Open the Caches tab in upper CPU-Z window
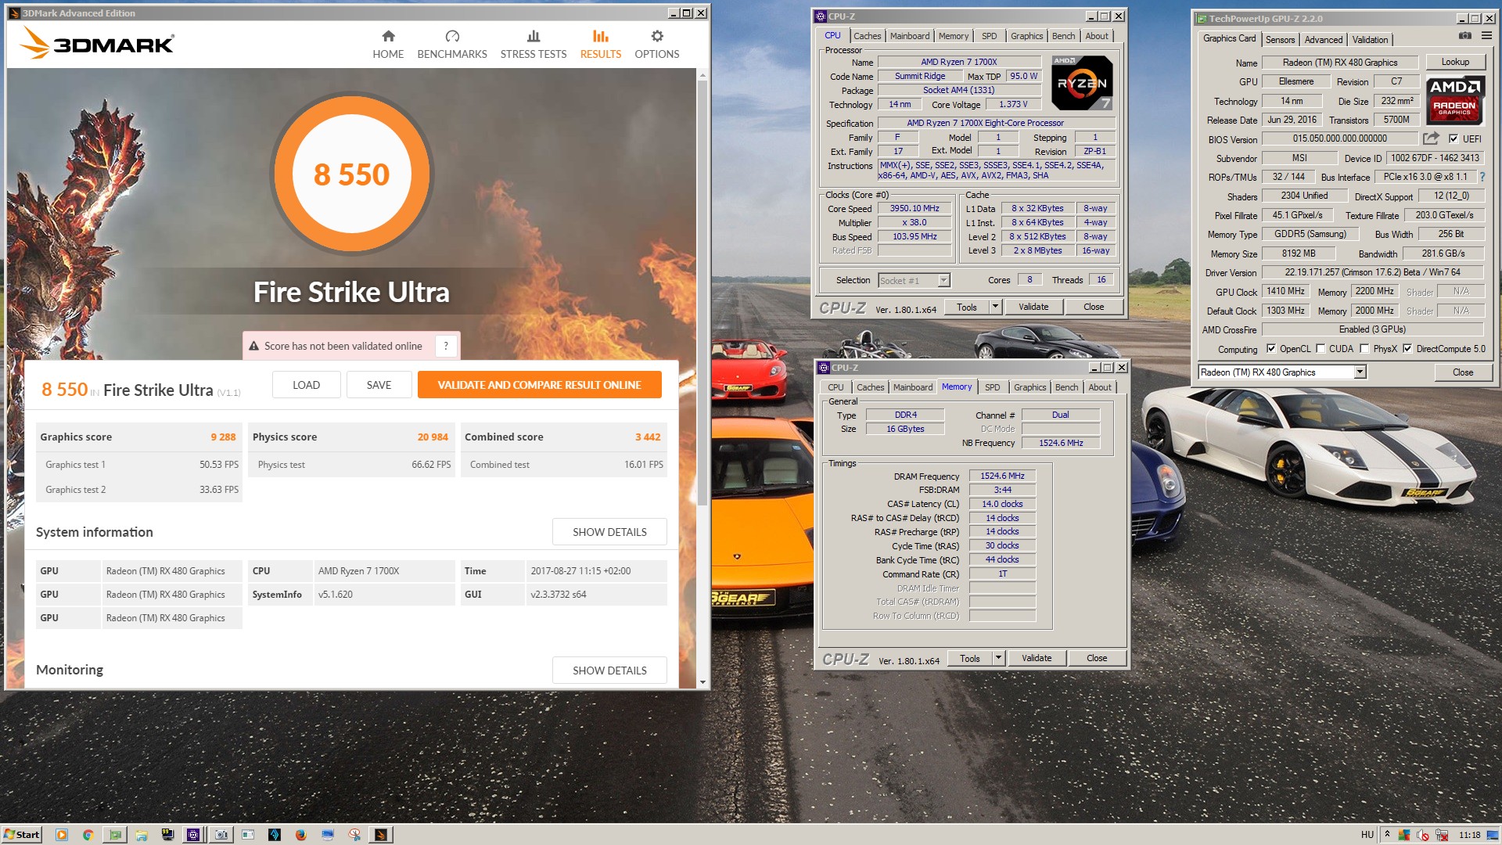The image size is (1502, 845). (x=867, y=36)
